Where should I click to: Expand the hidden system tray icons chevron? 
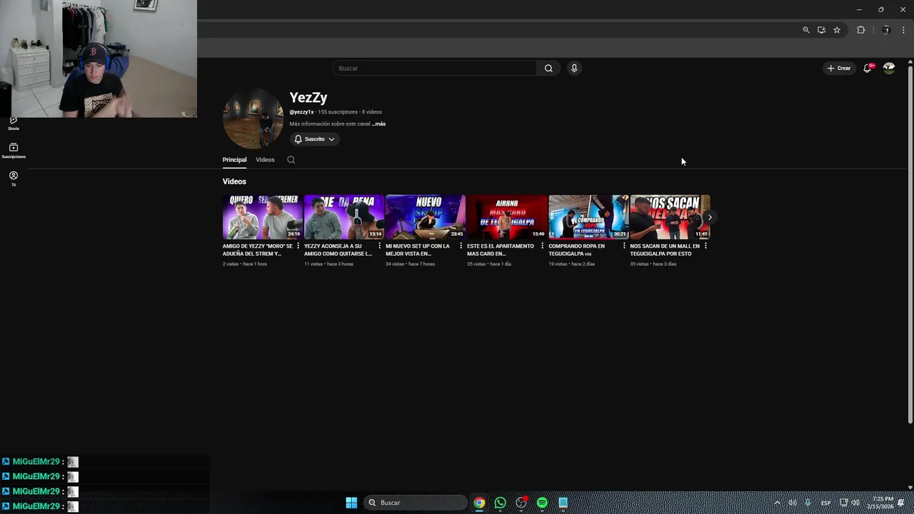[x=777, y=503]
